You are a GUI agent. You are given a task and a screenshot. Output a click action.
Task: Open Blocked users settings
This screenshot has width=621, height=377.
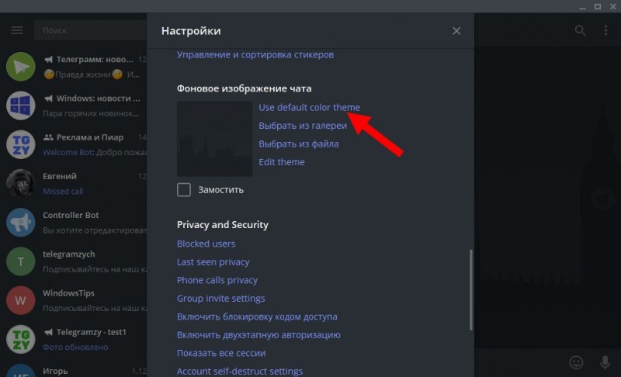point(206,244)
